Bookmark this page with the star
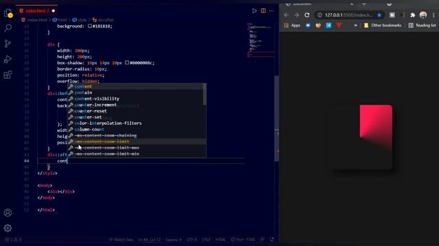 (x=379, y=15)
